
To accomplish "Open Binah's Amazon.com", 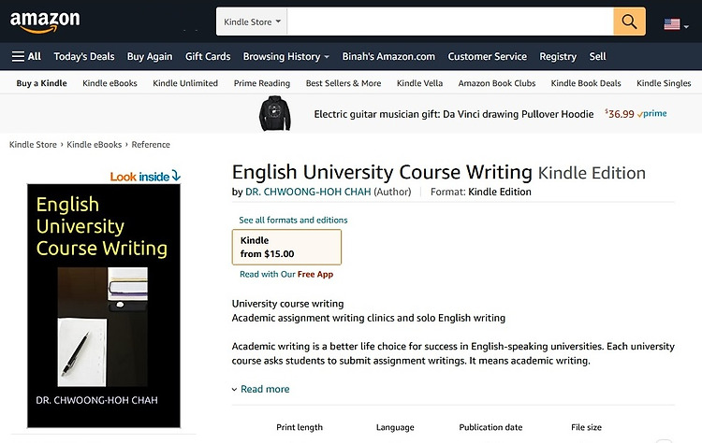I will [388, 56].
